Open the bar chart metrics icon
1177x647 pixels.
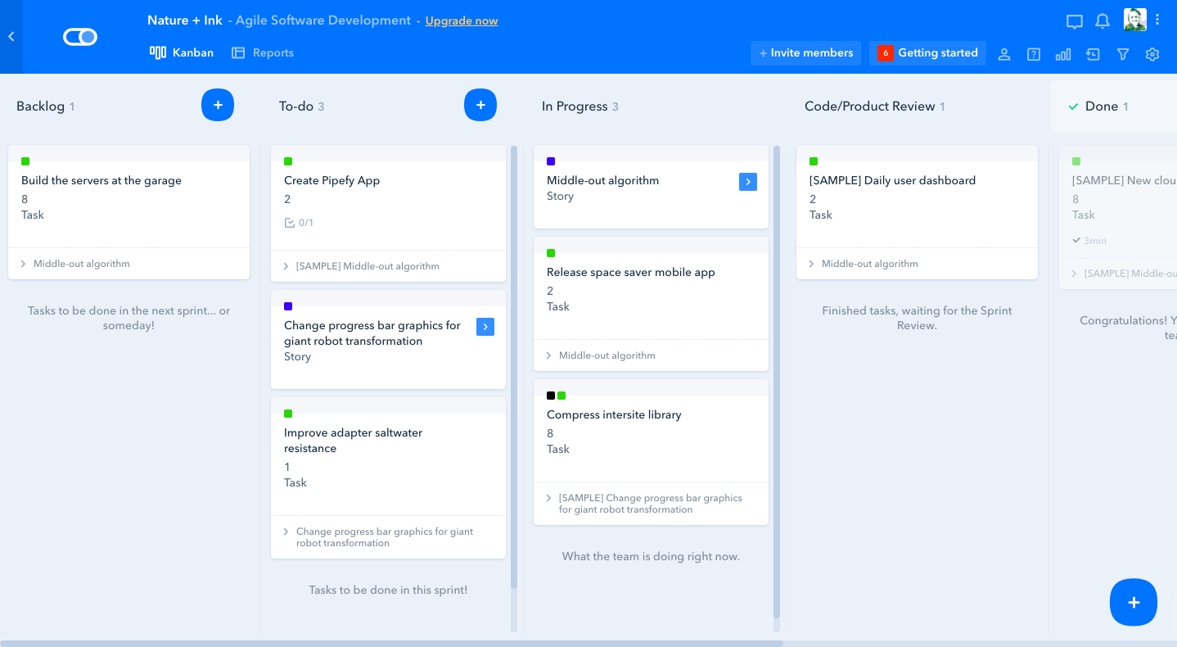click(x=1063, y=54)
